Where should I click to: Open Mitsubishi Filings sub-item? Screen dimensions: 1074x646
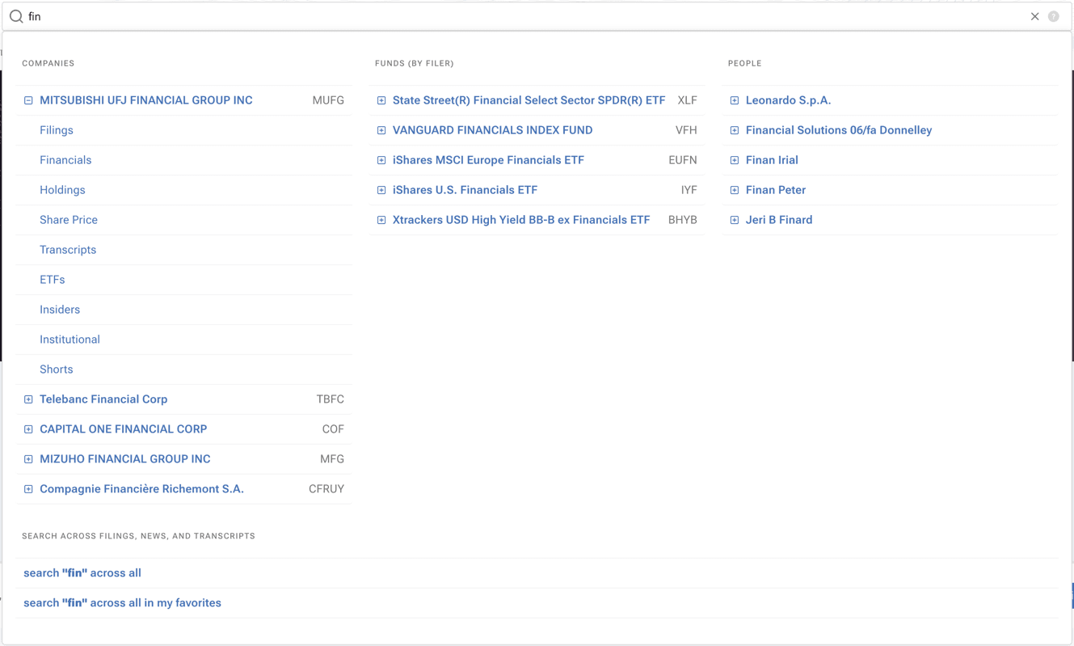click(x=57, y=130)
